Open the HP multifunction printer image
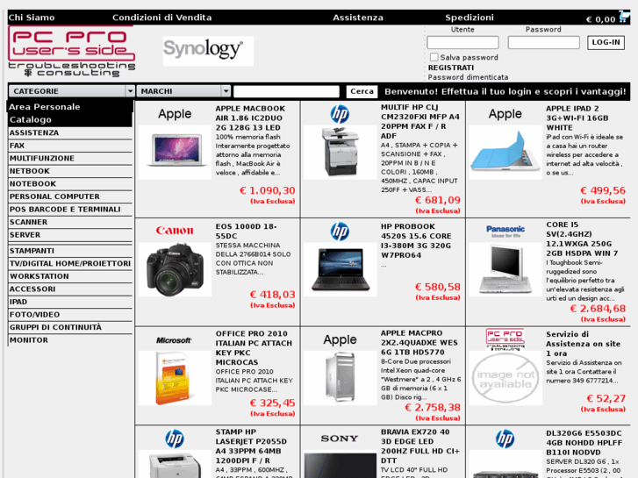This screenshot has height=478, width=638. point(341,152)
